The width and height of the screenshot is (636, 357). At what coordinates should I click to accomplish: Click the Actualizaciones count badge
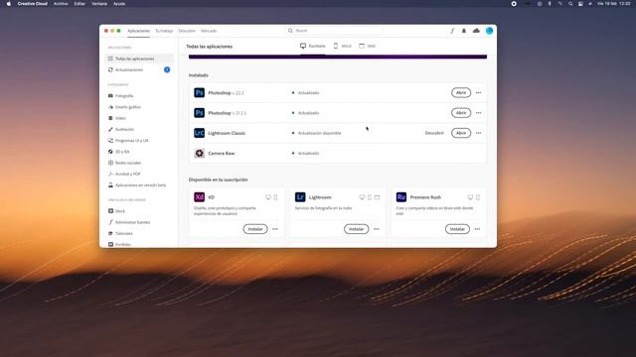coord(167,70)
